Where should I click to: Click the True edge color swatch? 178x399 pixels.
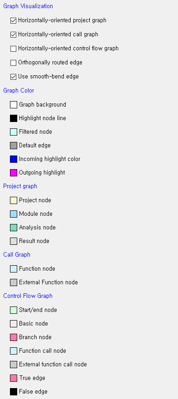click(x=14, y=378)
